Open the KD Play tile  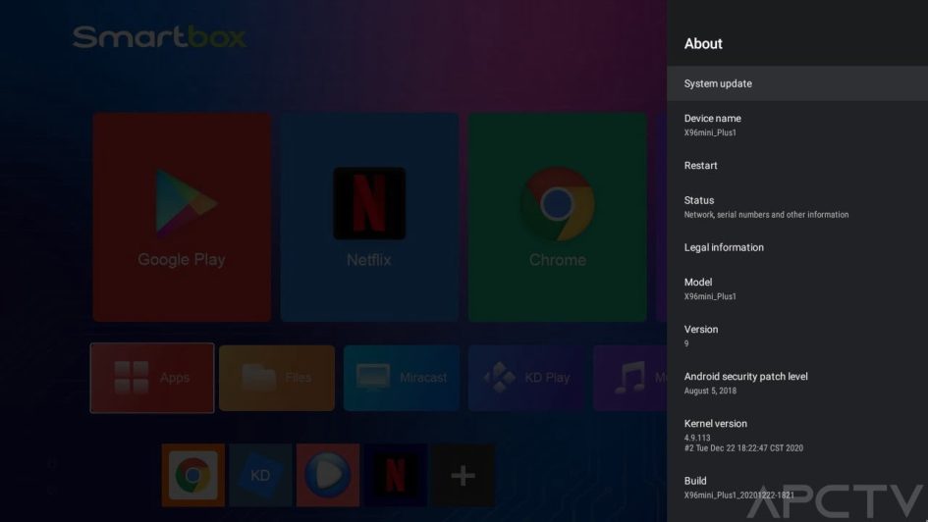click(x=526, y=378)
